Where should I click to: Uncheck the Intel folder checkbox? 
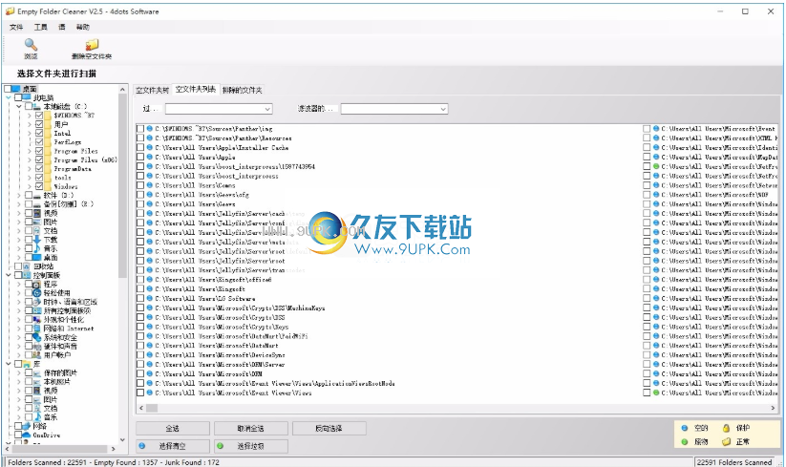(39, 134)
